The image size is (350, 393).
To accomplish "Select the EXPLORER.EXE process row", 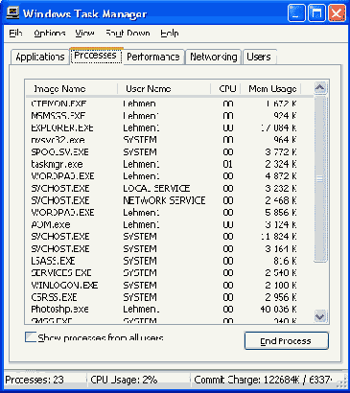I will point(170,127).
